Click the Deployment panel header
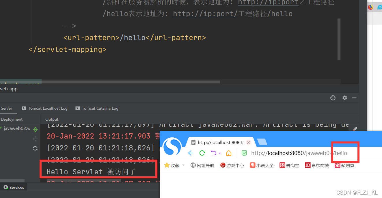Screen dimensions: 382x198 pos(12,119)
